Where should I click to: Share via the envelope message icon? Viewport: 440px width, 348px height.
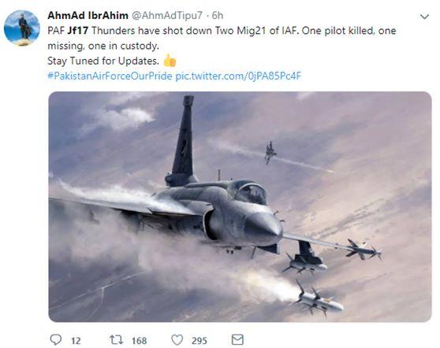coord(237,340)
